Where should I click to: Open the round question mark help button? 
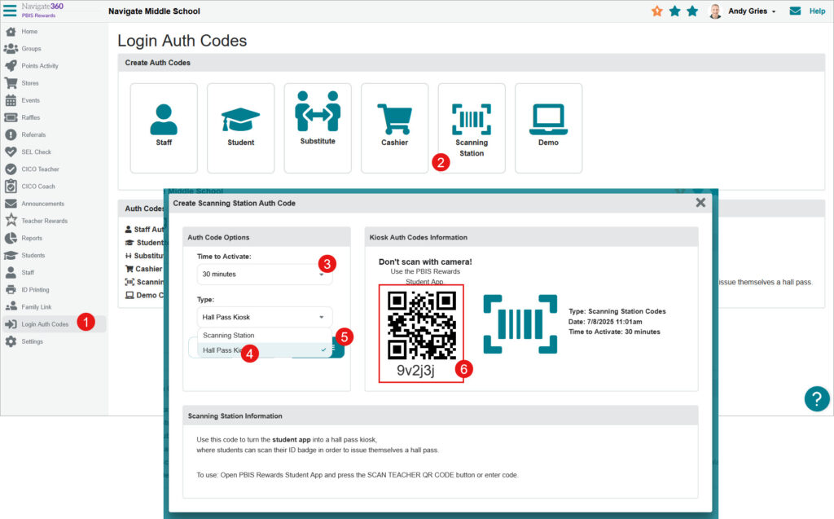tap(817, 398)
